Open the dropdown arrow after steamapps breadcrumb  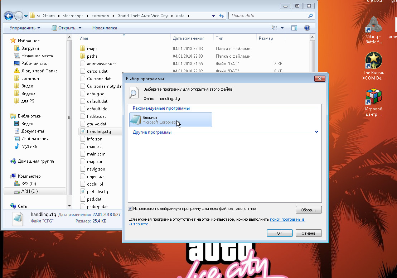pos(88,16)
